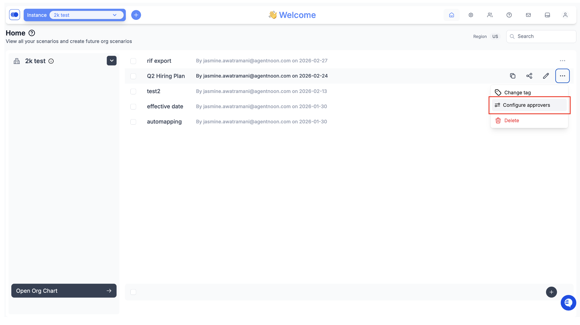Select Configure approvers menu option
This screenshot has width=580, height=325.
(x=526, y=105)
